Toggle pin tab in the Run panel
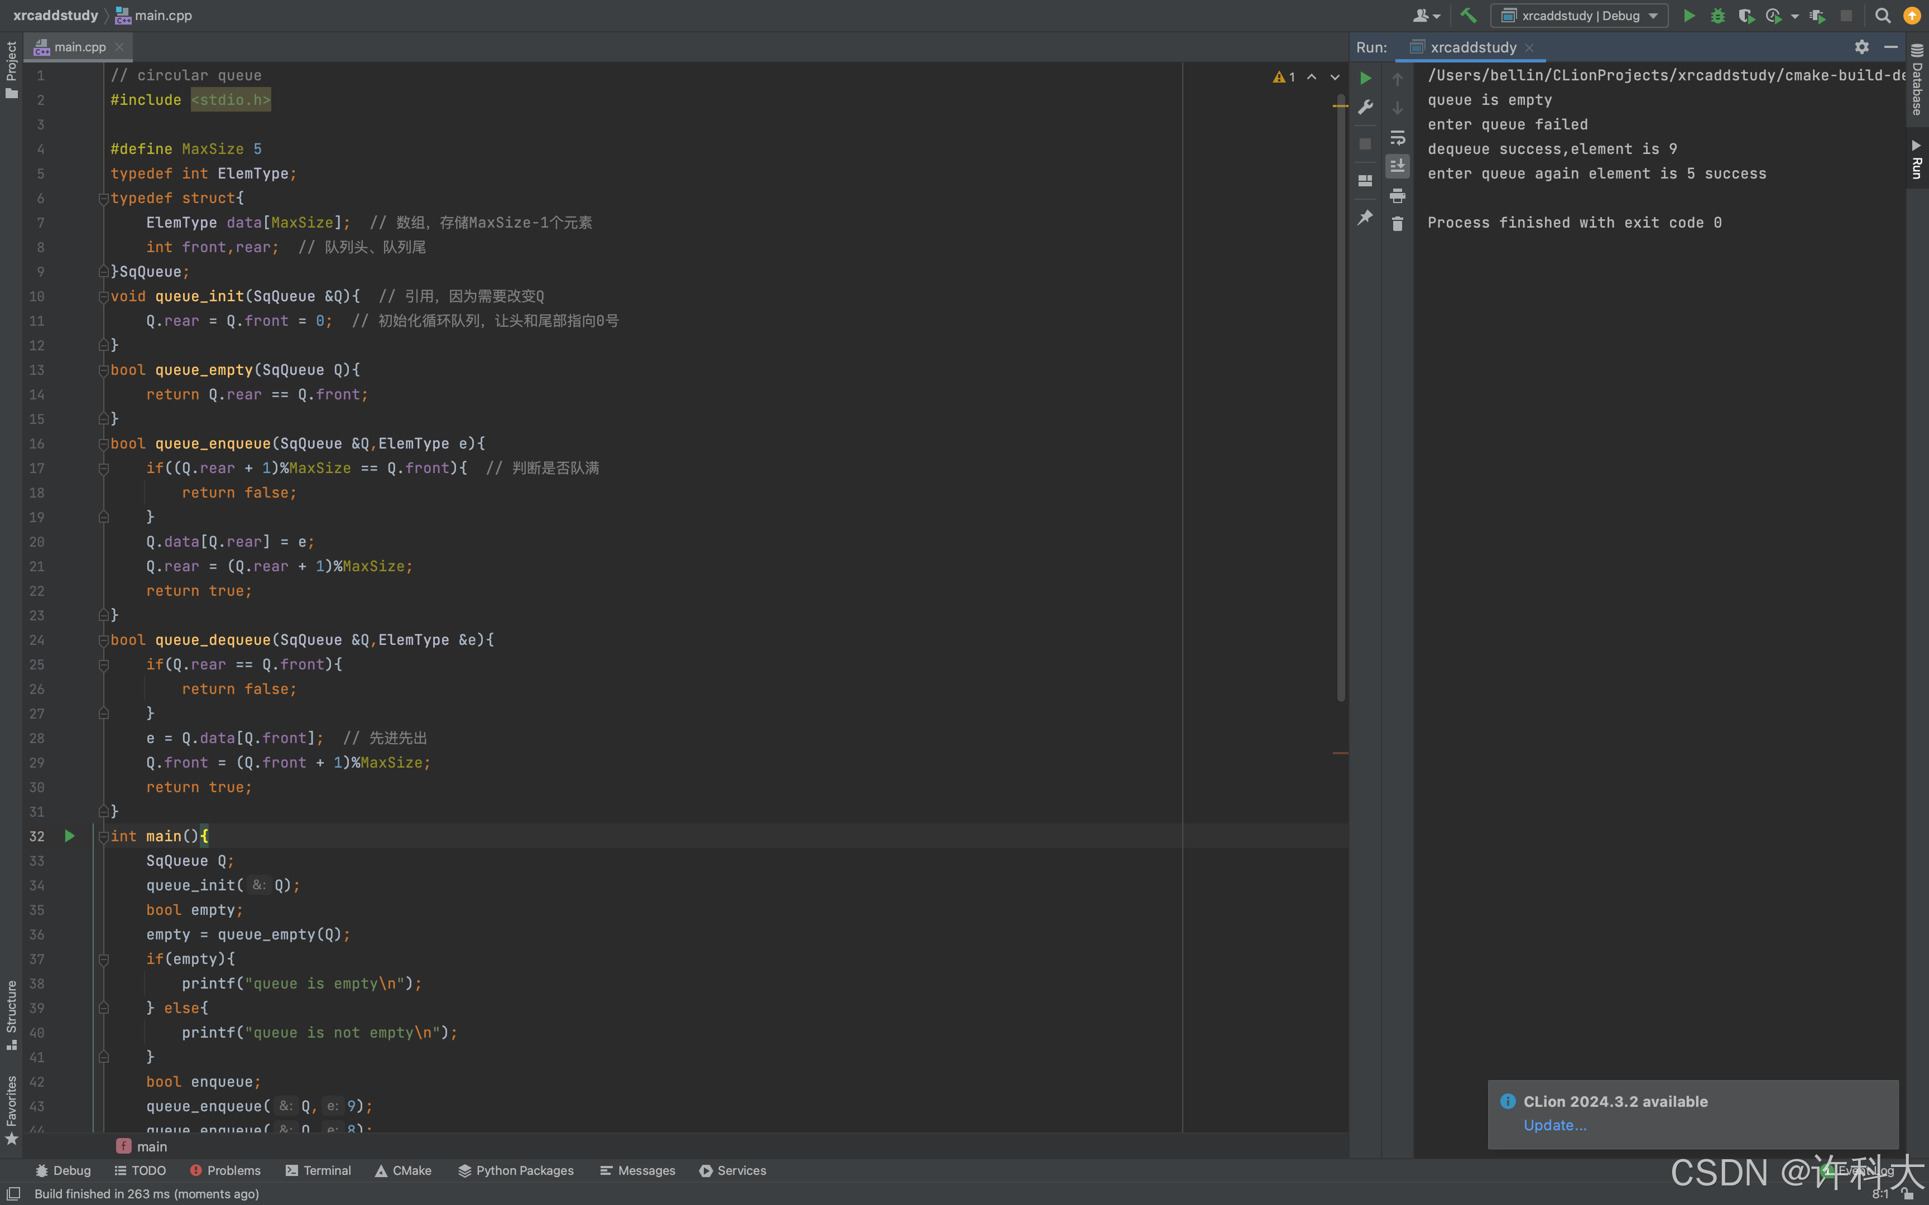Screen dimensions: 1929x1205 1365,217
